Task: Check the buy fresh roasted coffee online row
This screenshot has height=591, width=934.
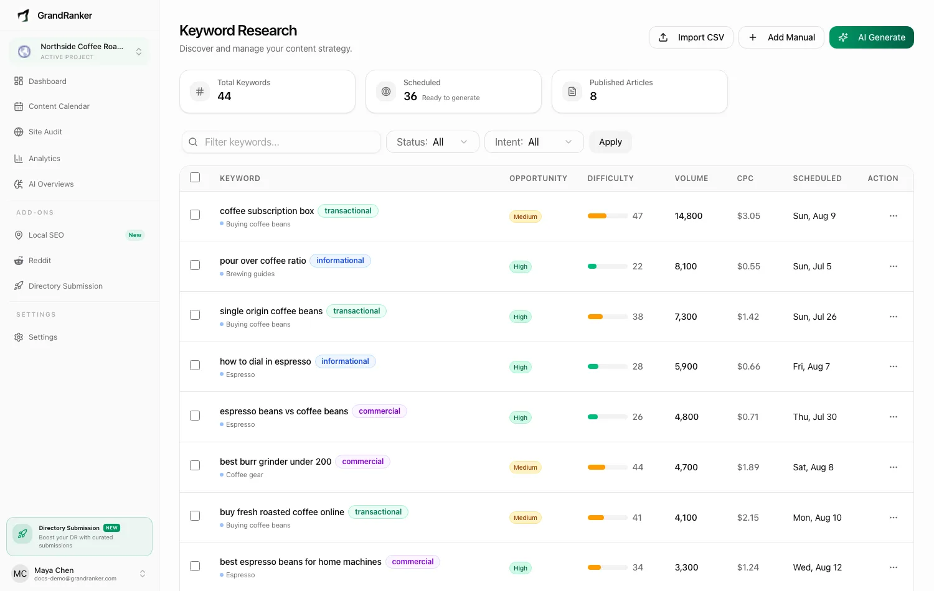Action: (195, 516)
